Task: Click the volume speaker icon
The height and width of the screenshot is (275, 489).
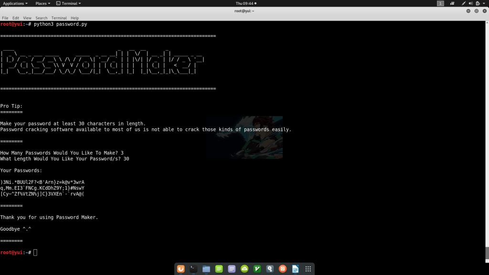Action: point(470,3)
